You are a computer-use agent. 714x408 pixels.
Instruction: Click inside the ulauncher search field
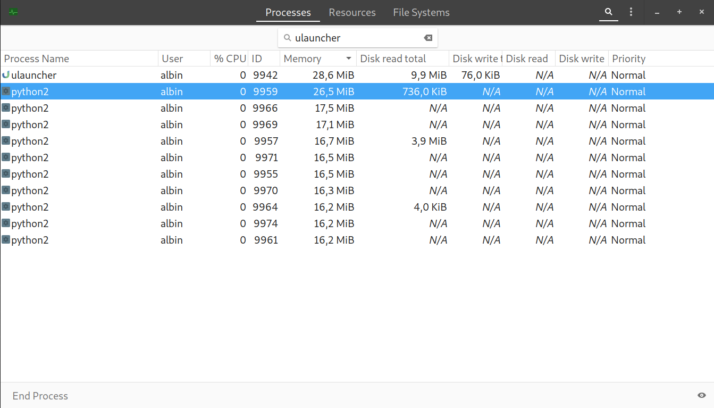click(356, 38)
